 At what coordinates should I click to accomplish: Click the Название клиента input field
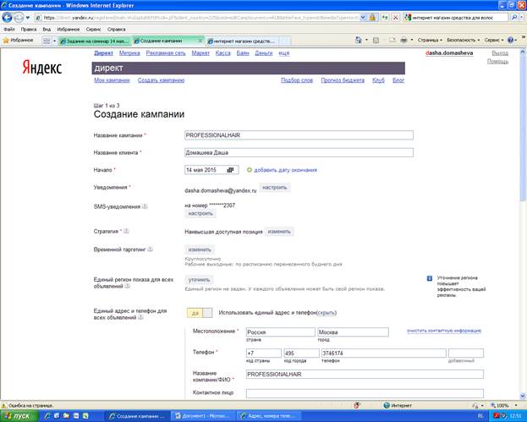click(x=299, y=152)
